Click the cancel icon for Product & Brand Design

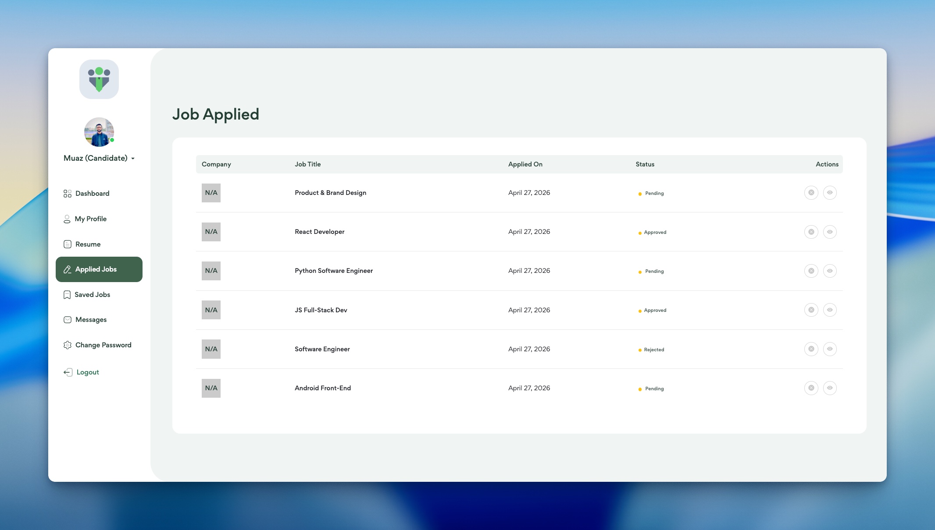(x=811, y=193)
